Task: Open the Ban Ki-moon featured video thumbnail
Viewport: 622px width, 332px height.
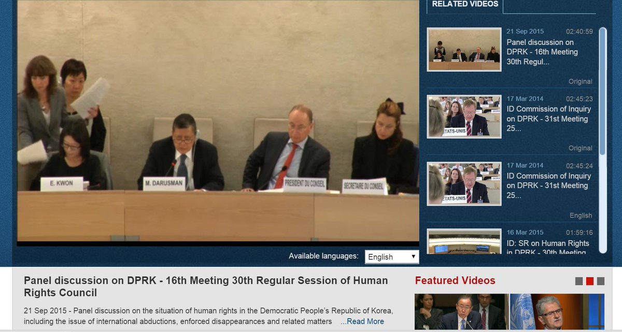Action: coord(461,312)
